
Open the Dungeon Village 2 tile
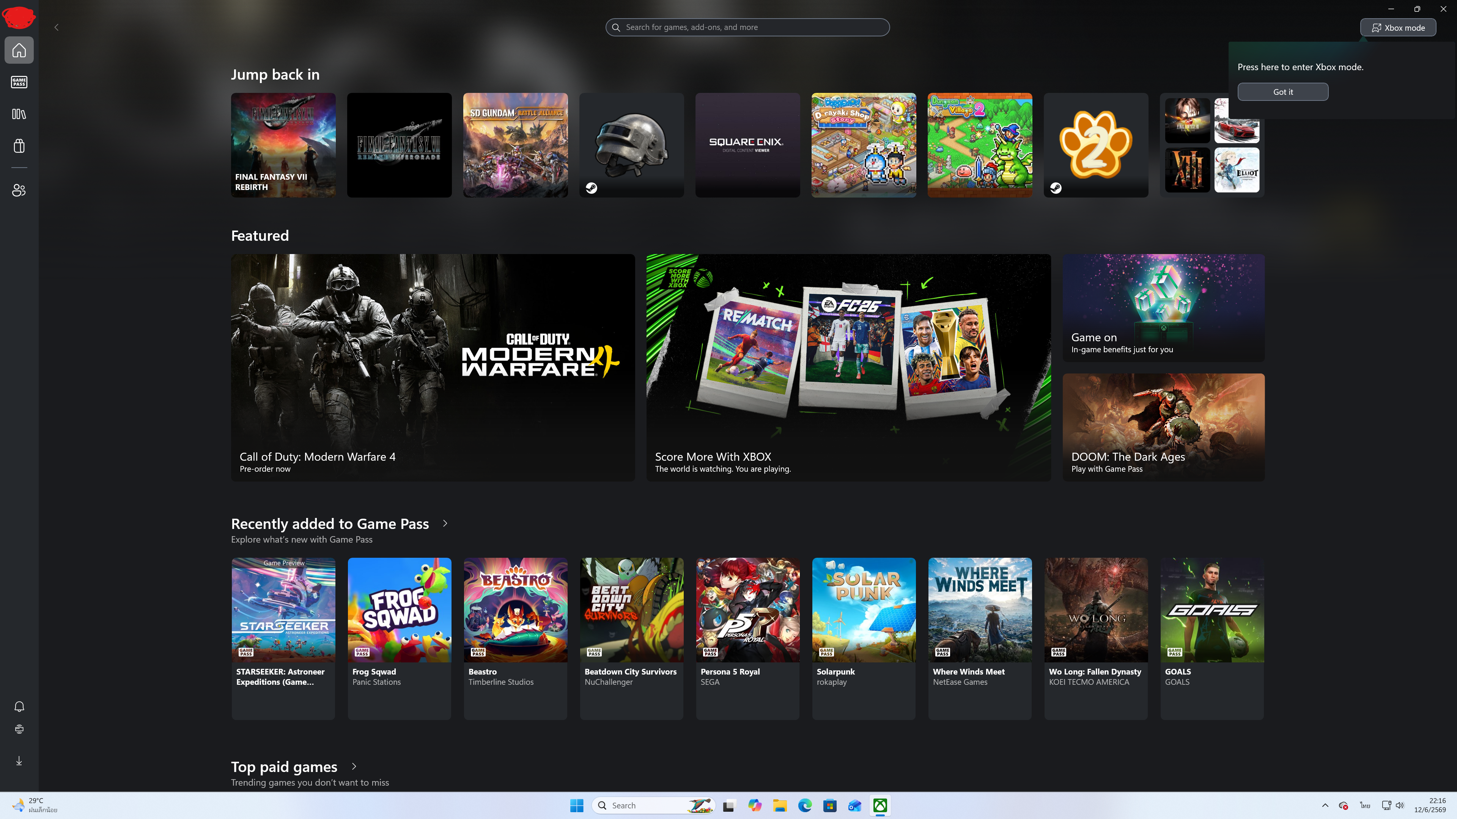coord(980,145)
